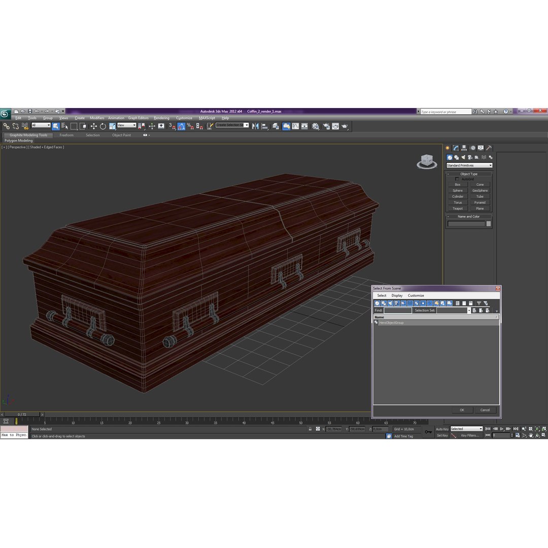Open Curve Editor icon
This screenshot has height=548, width=548.
click(x=296, y=126)
